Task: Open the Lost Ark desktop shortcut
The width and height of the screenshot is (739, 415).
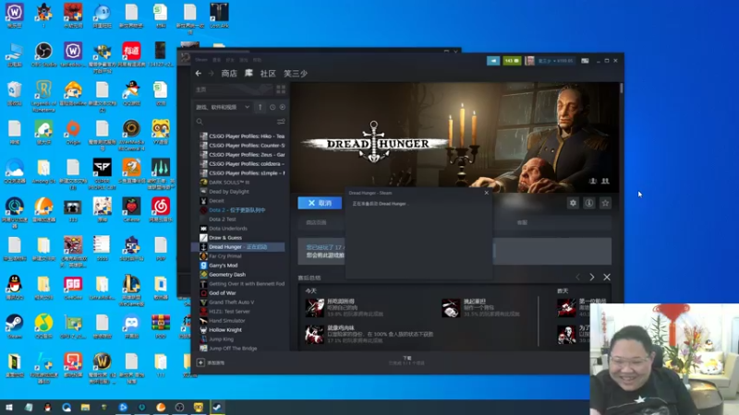Action: point(219,15)
